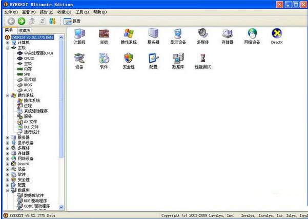Image resolution: width=308 pixels, height=219 pixels.
Task: Expand the 网络设备 tree node
Action: tap(8, 158)
